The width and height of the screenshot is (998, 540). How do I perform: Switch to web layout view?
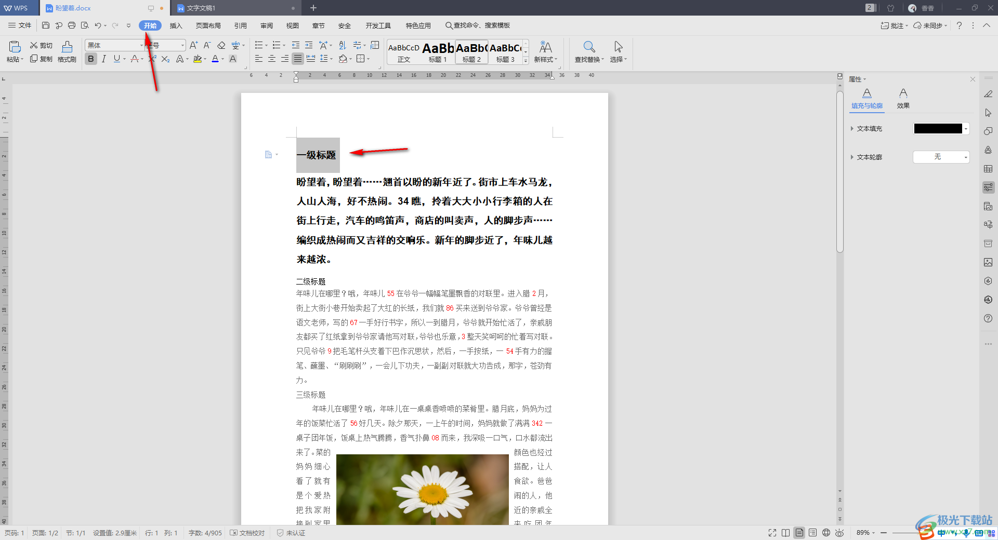point(826,533)
